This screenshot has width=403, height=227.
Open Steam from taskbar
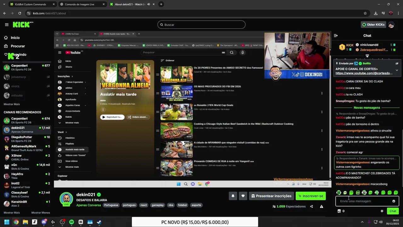[99, 222]
